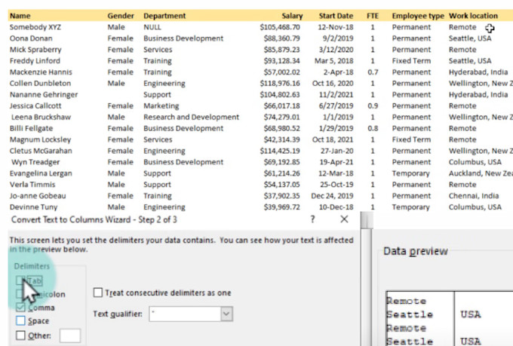Click the cell Jo-anne Gobeau
Screen dimensions: 513x346
coord(38,196)
